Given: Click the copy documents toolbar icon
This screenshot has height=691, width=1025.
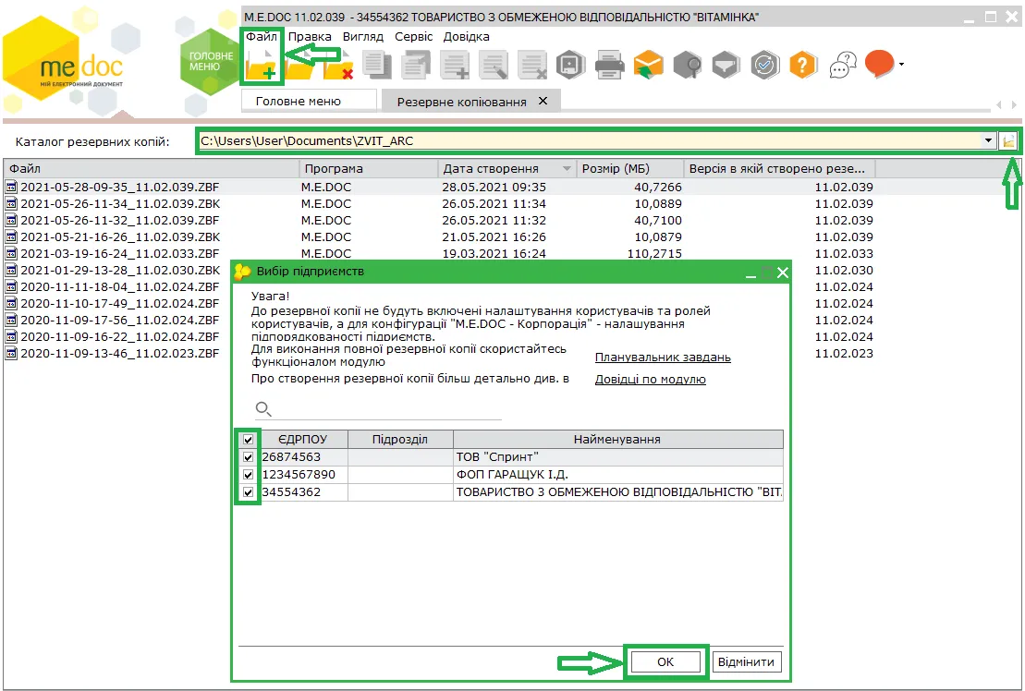Looking at the screenshot, I should pyautogui.click(x=377, y=66).
